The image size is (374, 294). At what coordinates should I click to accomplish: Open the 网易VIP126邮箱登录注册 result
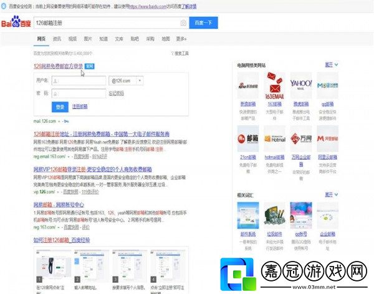tap(92, 169)
